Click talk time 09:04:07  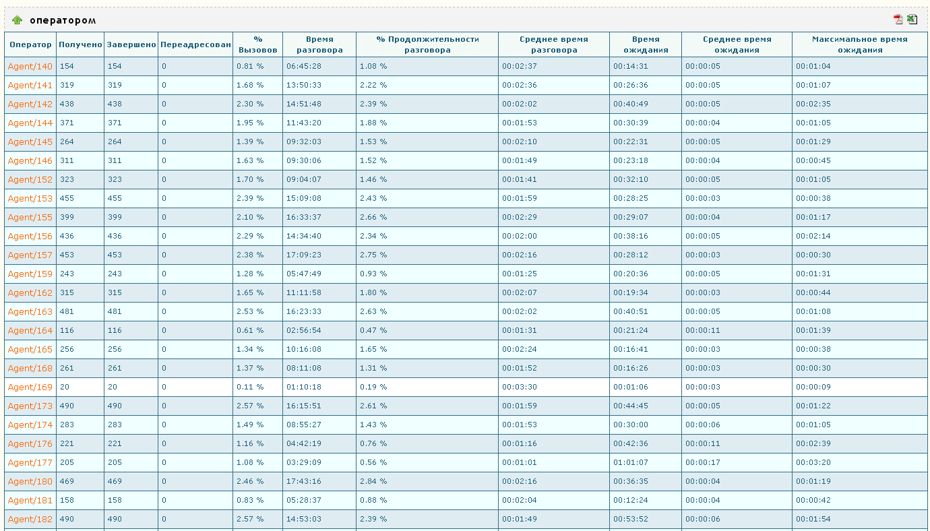(303, 179)
